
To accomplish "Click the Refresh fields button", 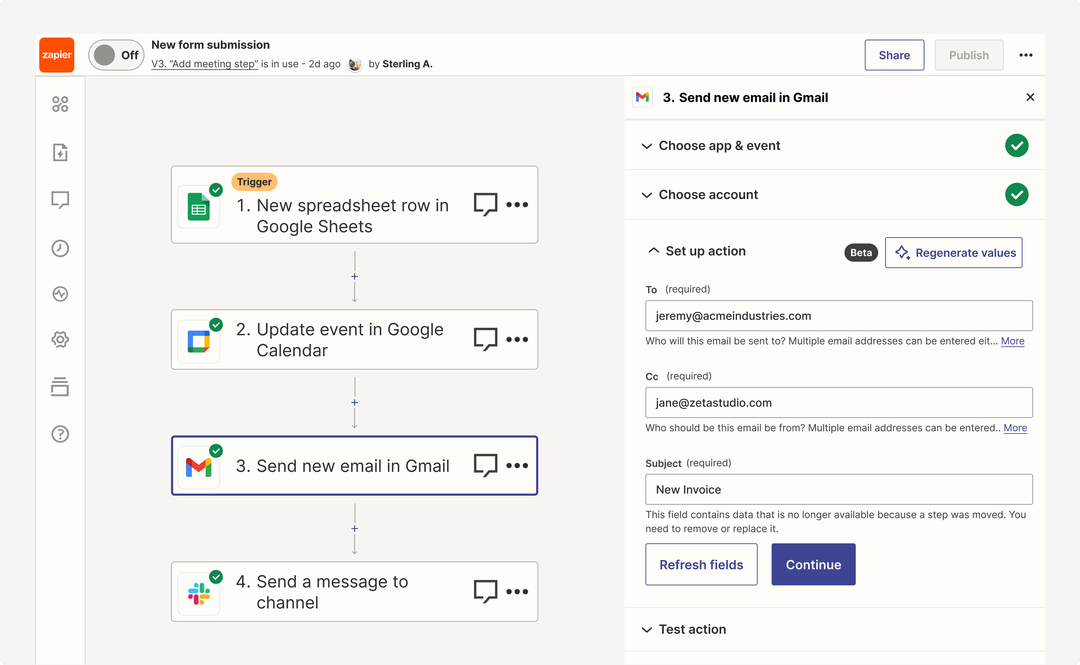I will click(x=701, y=564).
